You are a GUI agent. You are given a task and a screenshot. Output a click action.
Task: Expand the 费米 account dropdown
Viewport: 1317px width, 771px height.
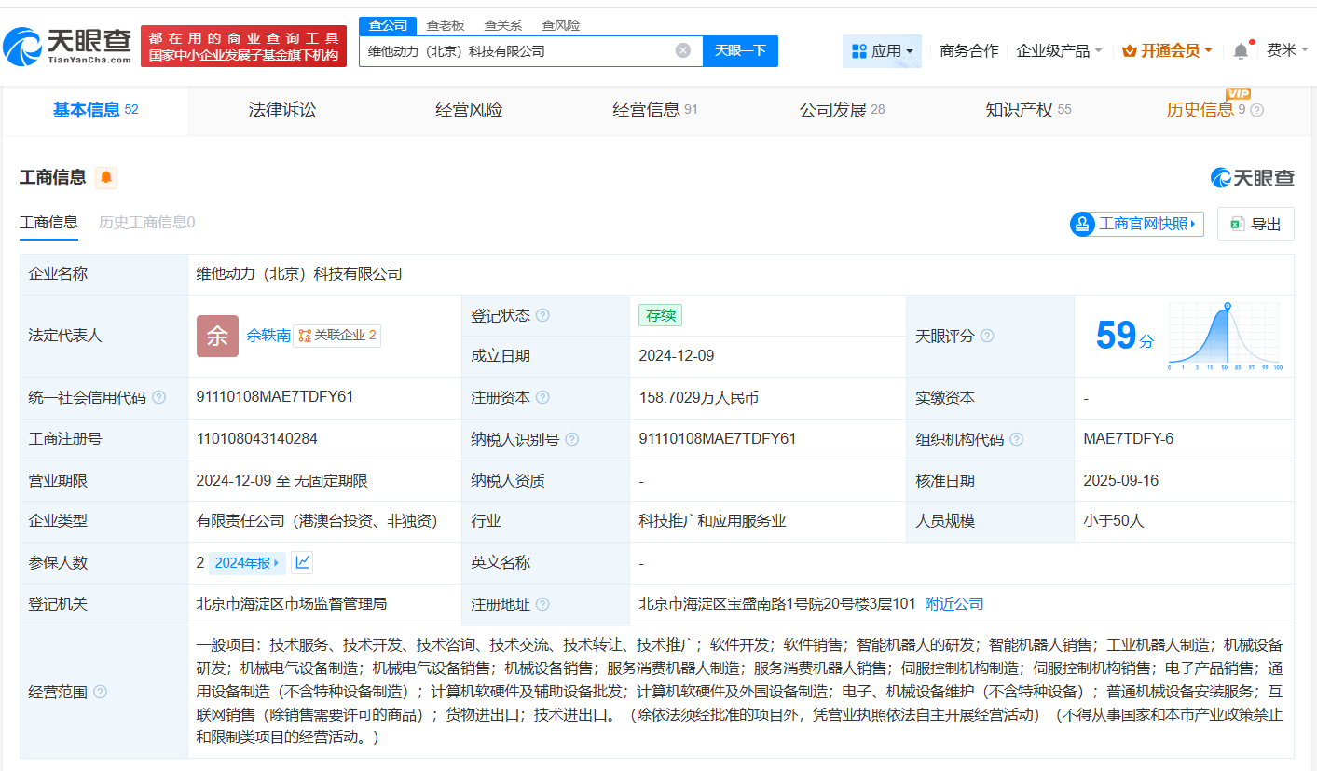pos(1287,50)
